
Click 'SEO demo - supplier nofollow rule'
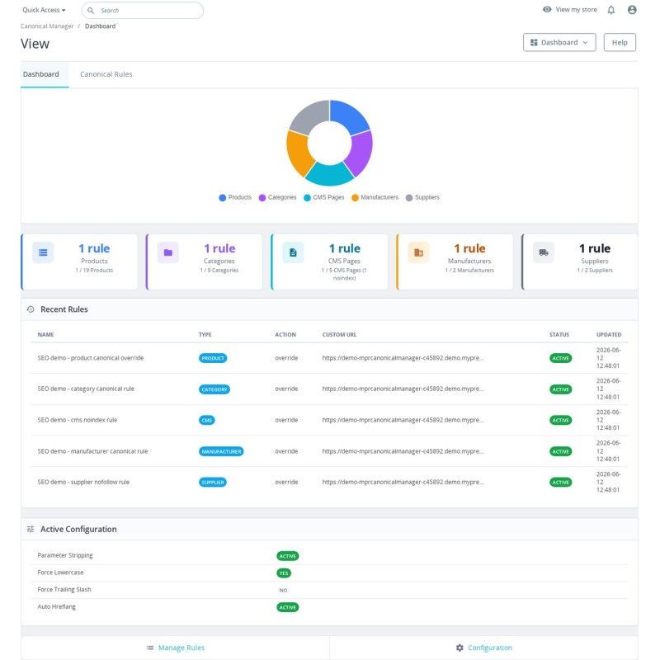pos(83,483)
